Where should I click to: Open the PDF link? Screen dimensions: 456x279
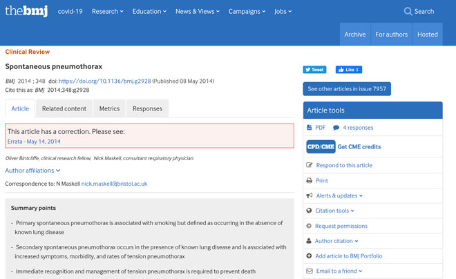point(320,128)
